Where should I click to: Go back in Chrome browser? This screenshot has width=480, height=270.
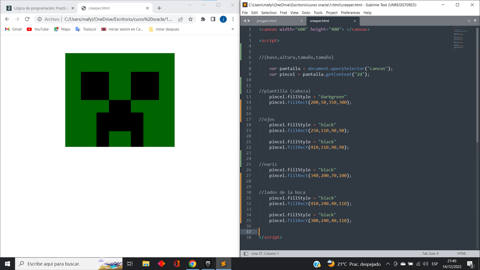[x=7, y=19]
